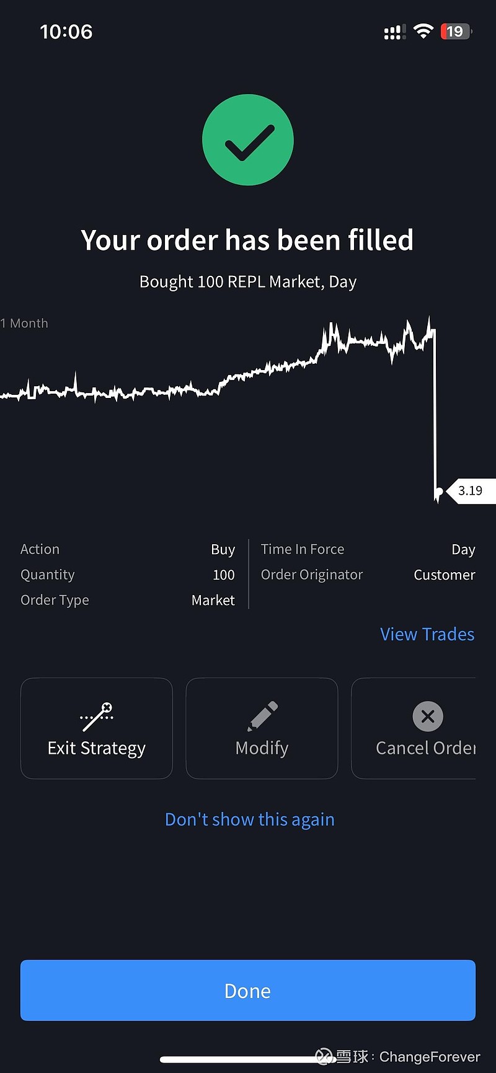This screenshot has width=496, height=1073.
Task: Tap the 3.19 price tag on chart
Action: pos(471,491)
